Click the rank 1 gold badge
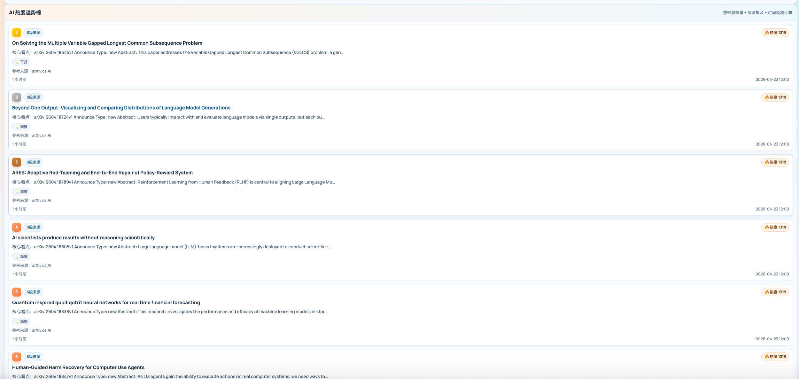799x379 pixels. point(17,33)
